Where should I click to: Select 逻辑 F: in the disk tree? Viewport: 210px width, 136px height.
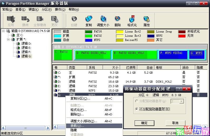26,52
